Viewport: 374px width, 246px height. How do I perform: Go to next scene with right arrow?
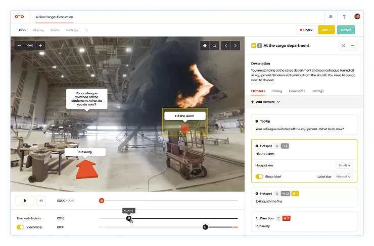[236, 45]
